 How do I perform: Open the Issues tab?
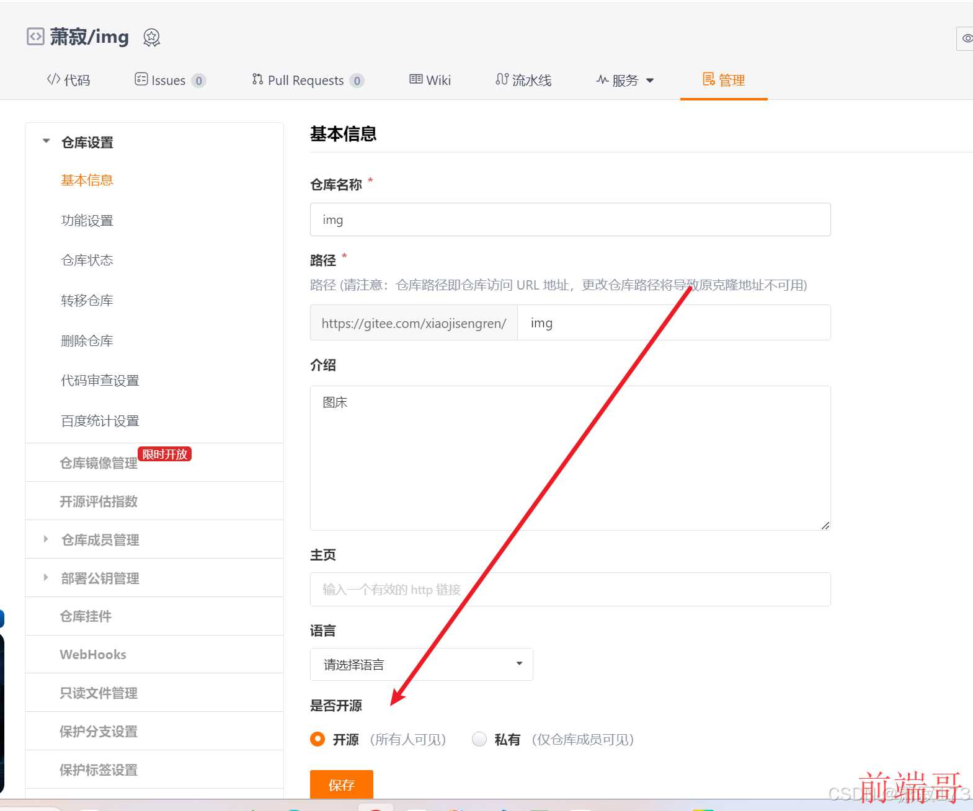[x=170, y=80]
